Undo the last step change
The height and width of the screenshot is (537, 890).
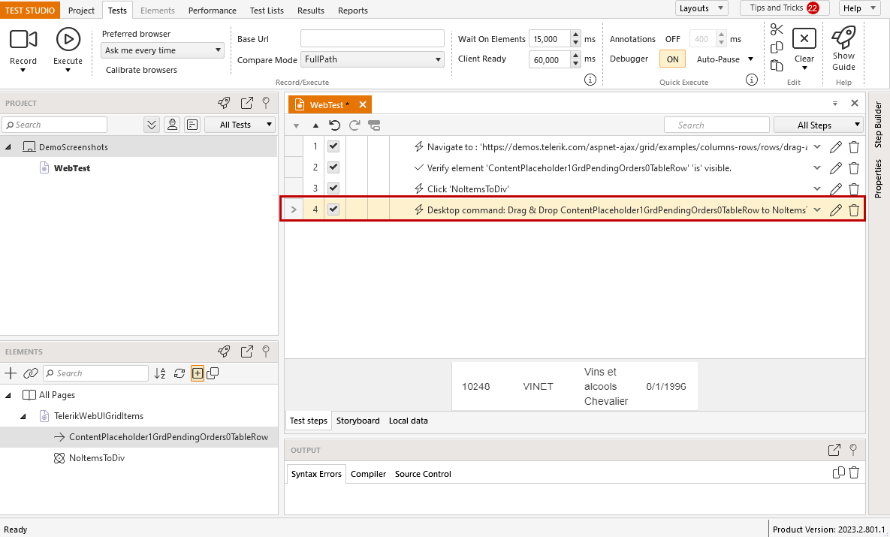click(x=334, y=125)
